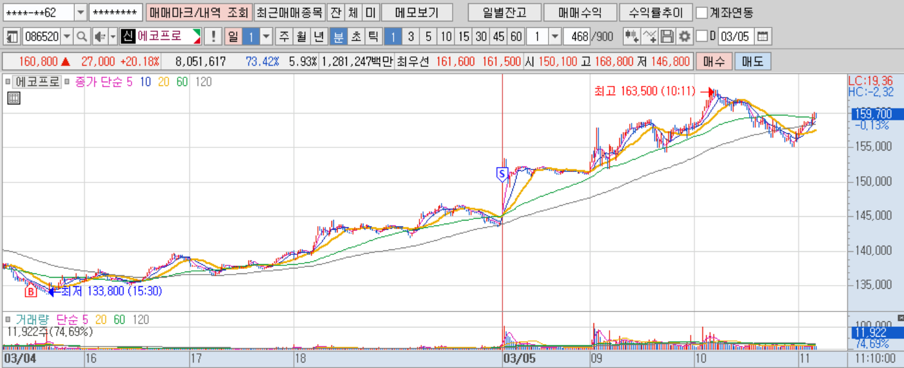Click the S sell marker on chart
904x368 pixels.
502,174
